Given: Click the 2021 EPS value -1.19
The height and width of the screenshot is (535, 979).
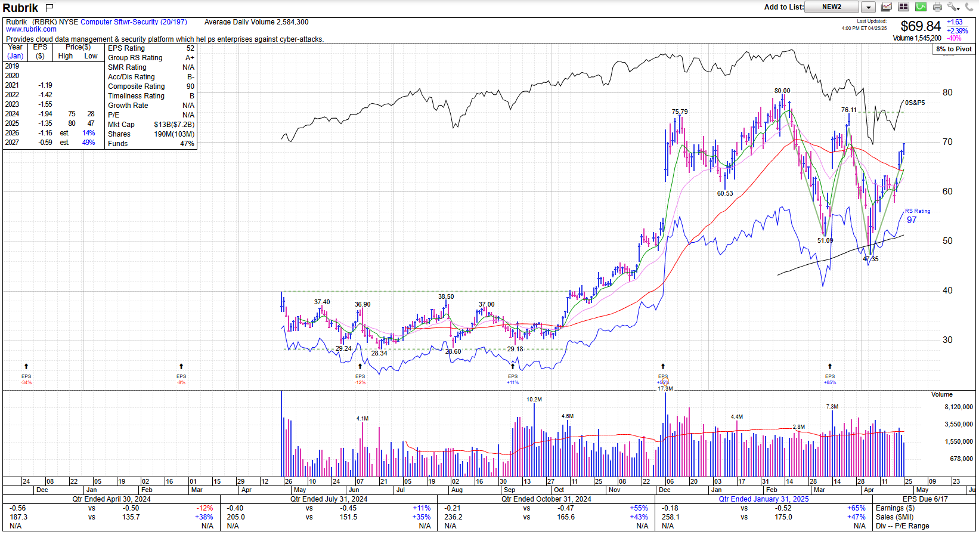Looking at the screenshot, I should click(45, 85).
